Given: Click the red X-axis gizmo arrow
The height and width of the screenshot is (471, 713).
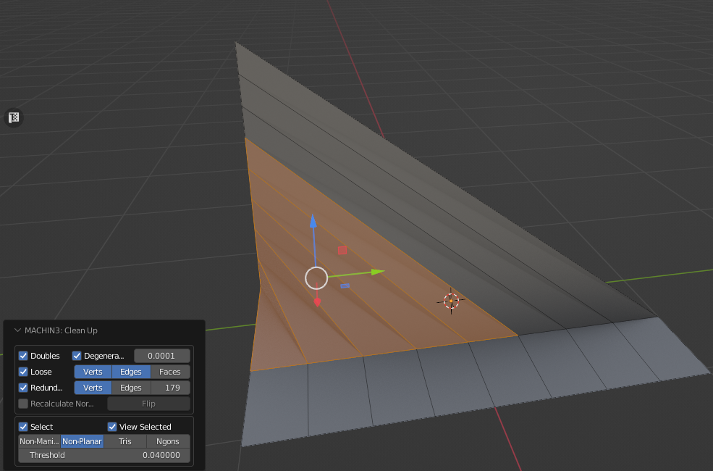Looking at the screenshot, I should 317,302.
